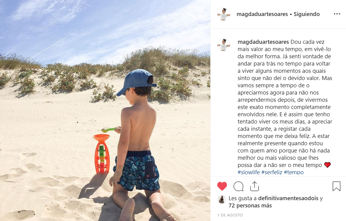
Task: Open magdaduartesoares username in the header
Action: pos(262,14)
